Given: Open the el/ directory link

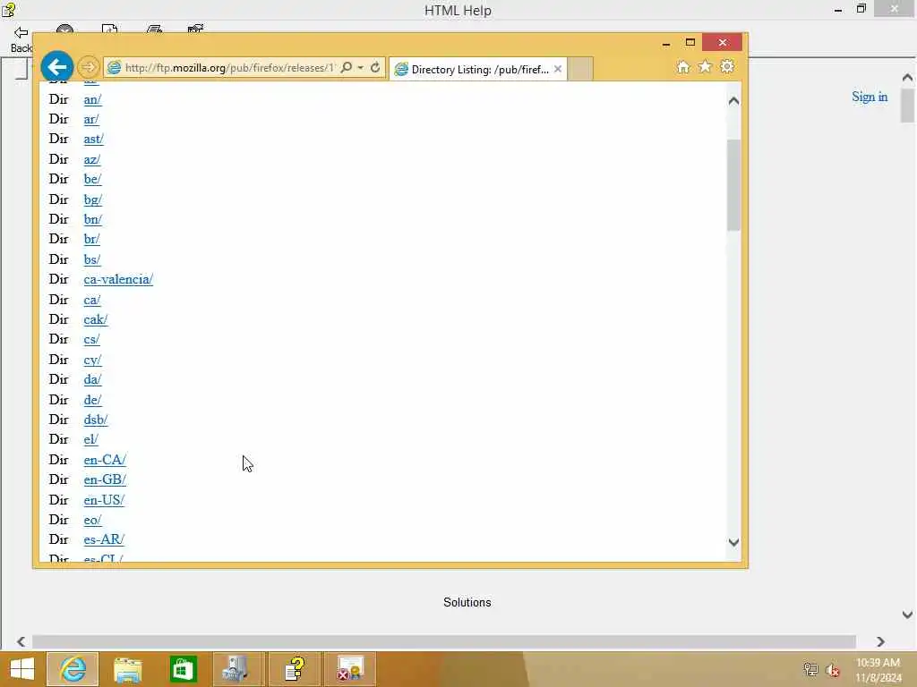Looking at the screenshot, I should click(x=91, y=439).
